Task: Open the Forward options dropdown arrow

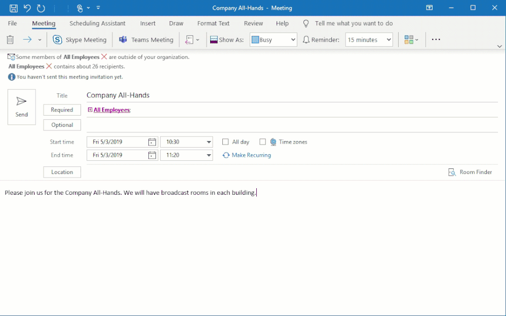Action: (40, 40)
